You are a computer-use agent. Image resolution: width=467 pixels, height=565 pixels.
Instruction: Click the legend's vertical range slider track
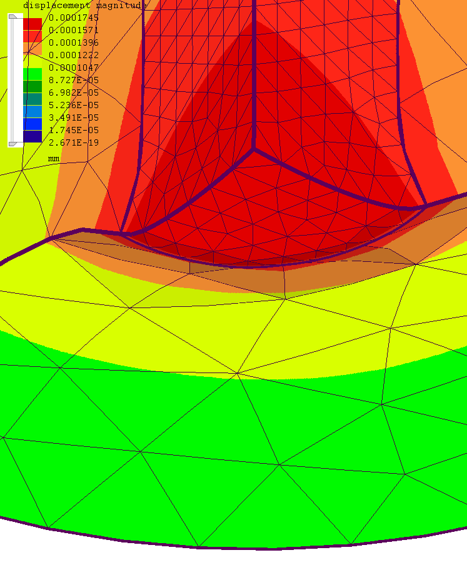tap(14, 81)
